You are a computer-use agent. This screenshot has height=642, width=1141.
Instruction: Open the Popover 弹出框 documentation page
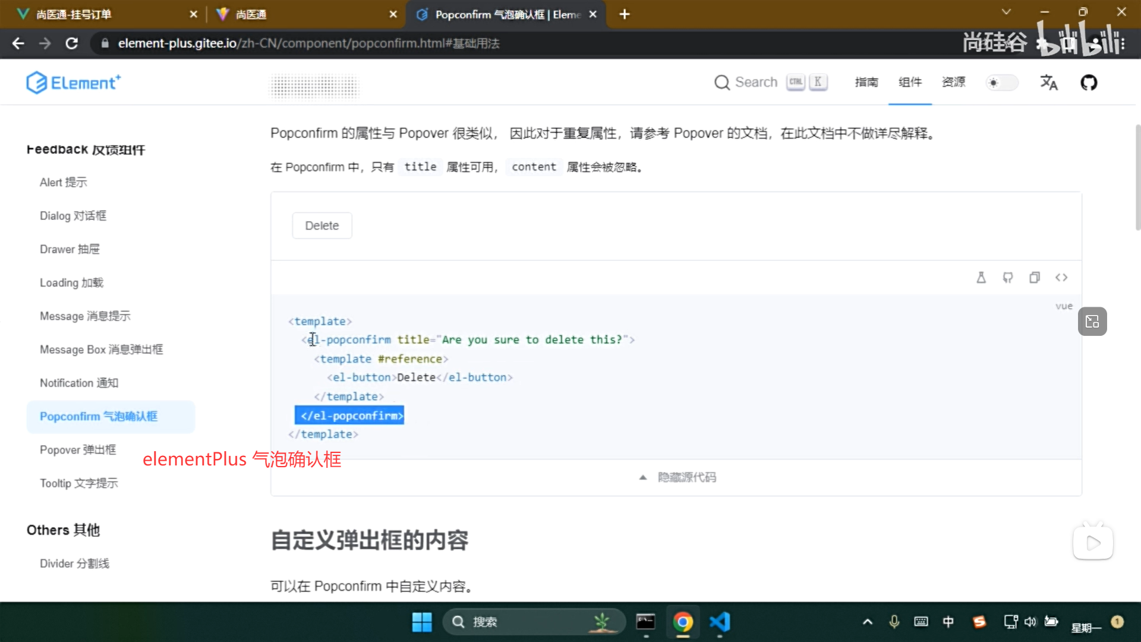click(x=77, y=450)
